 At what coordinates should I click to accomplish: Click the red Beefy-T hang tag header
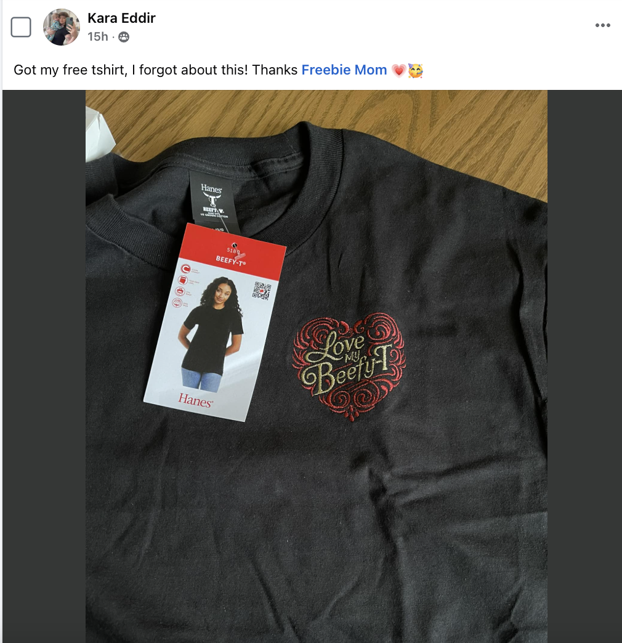(233, 251)
